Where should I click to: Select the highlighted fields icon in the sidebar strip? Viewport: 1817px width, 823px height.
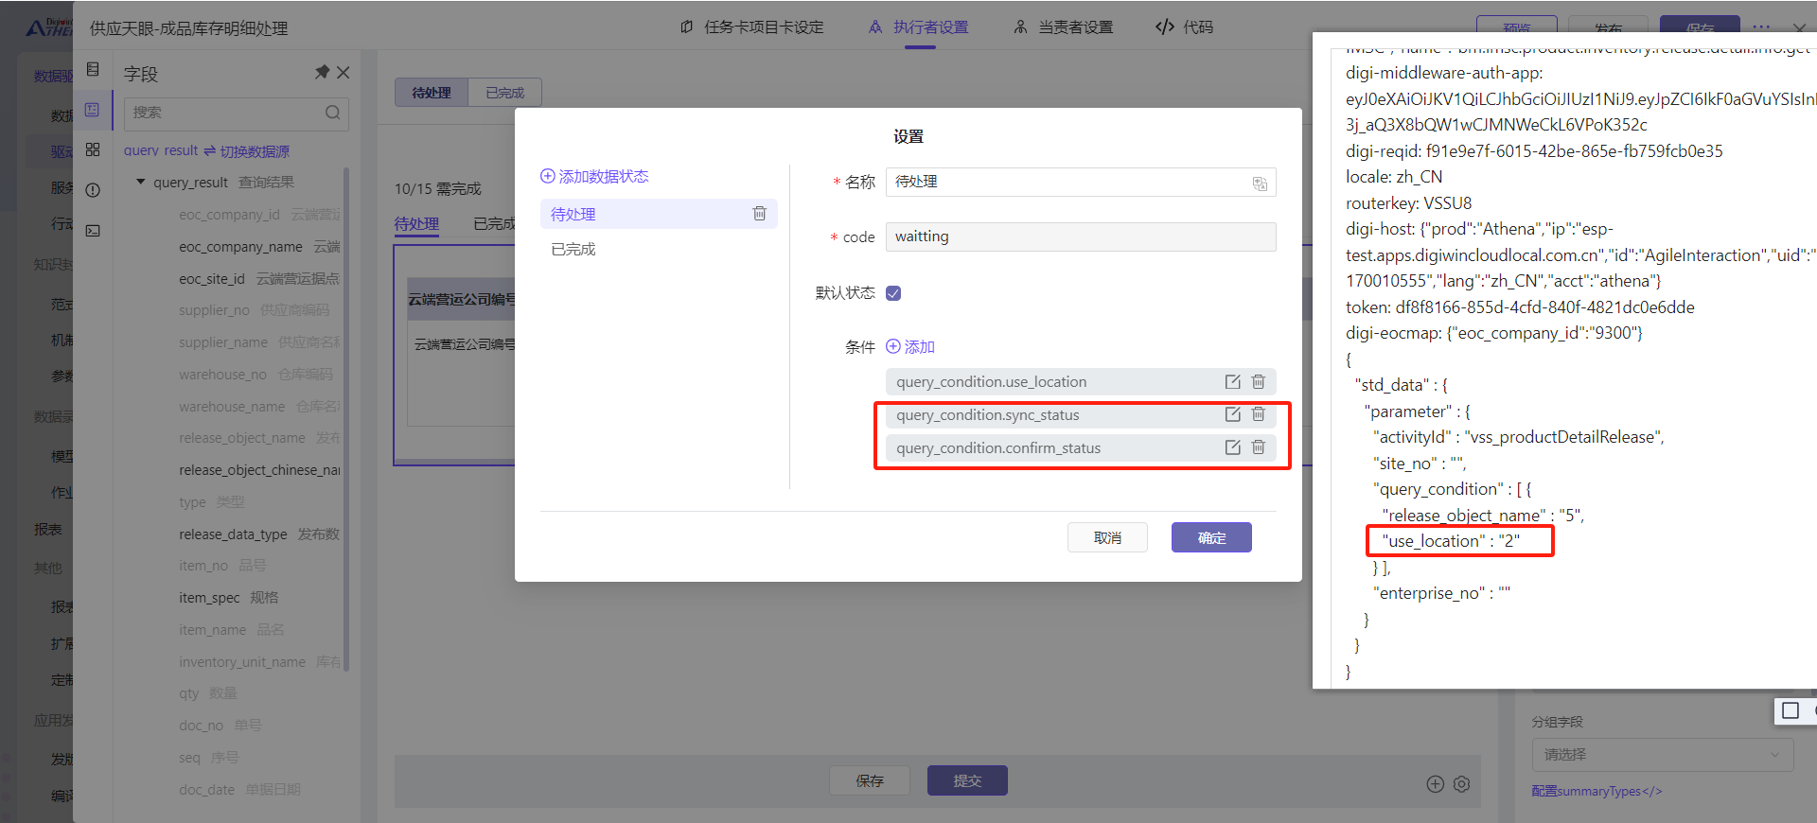93,110
